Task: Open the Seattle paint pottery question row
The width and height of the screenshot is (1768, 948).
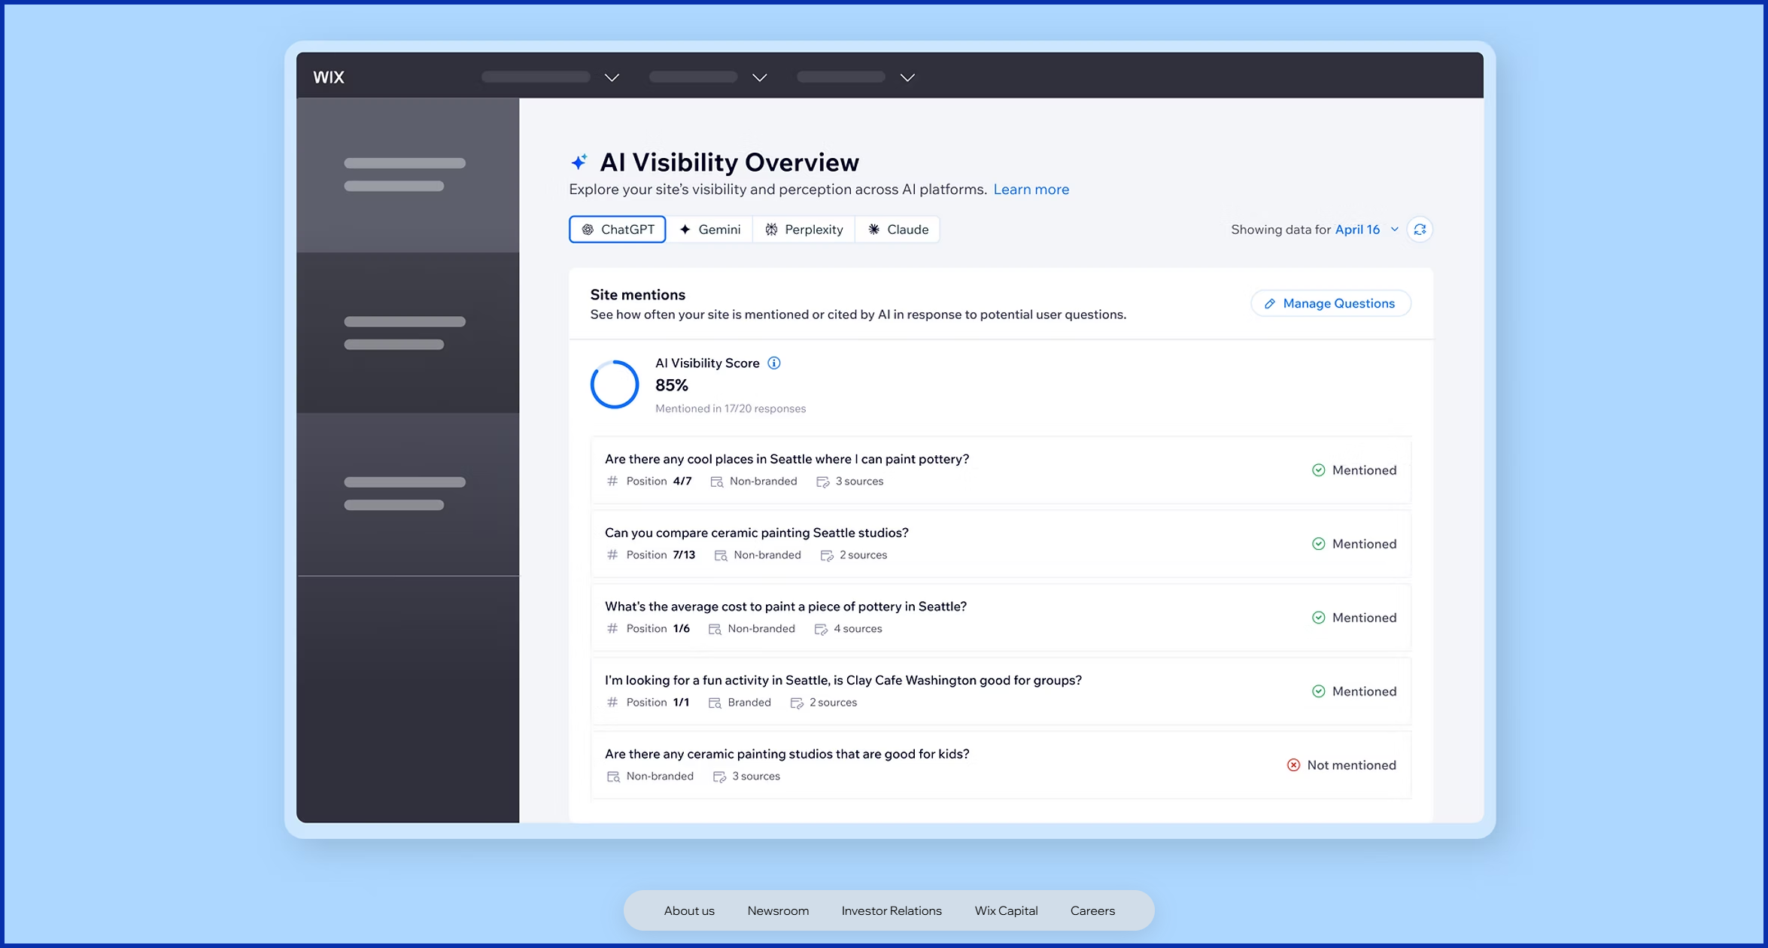Action: (1001, 470)
